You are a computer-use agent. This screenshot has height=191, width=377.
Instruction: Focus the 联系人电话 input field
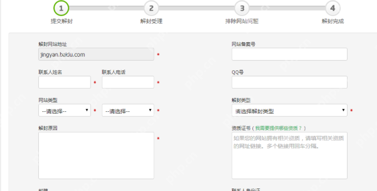pyautogui.click(x=128, y=82)
